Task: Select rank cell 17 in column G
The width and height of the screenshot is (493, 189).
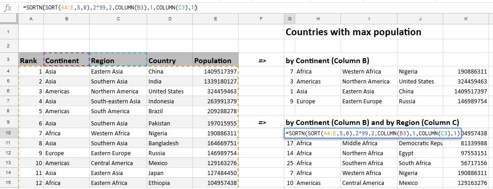Action: click(x=289, y=143)
